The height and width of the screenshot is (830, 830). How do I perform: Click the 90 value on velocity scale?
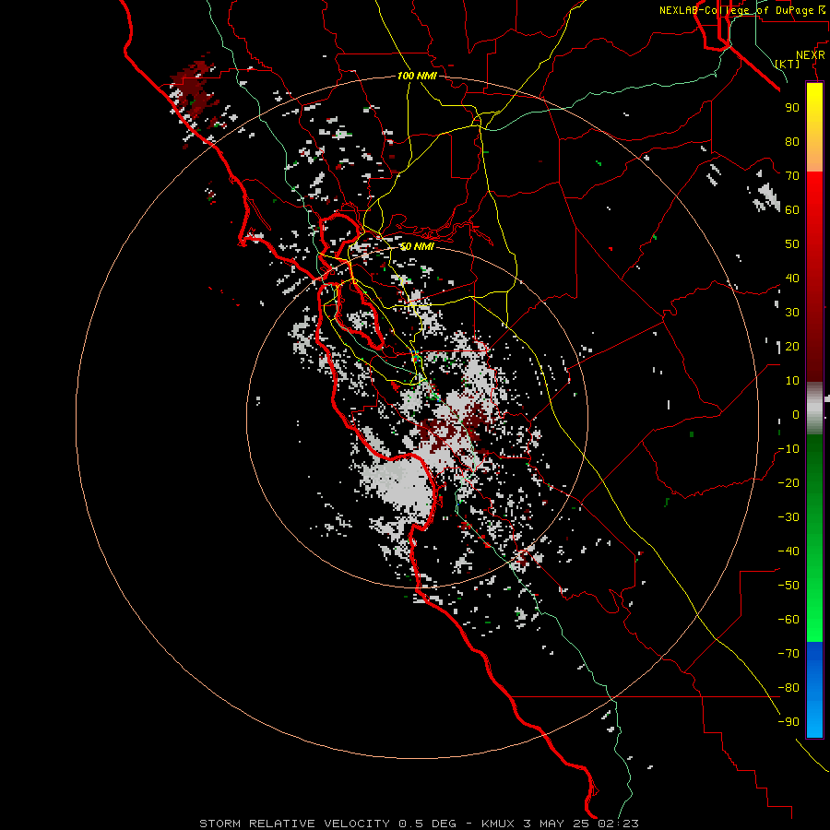[792, 107]
